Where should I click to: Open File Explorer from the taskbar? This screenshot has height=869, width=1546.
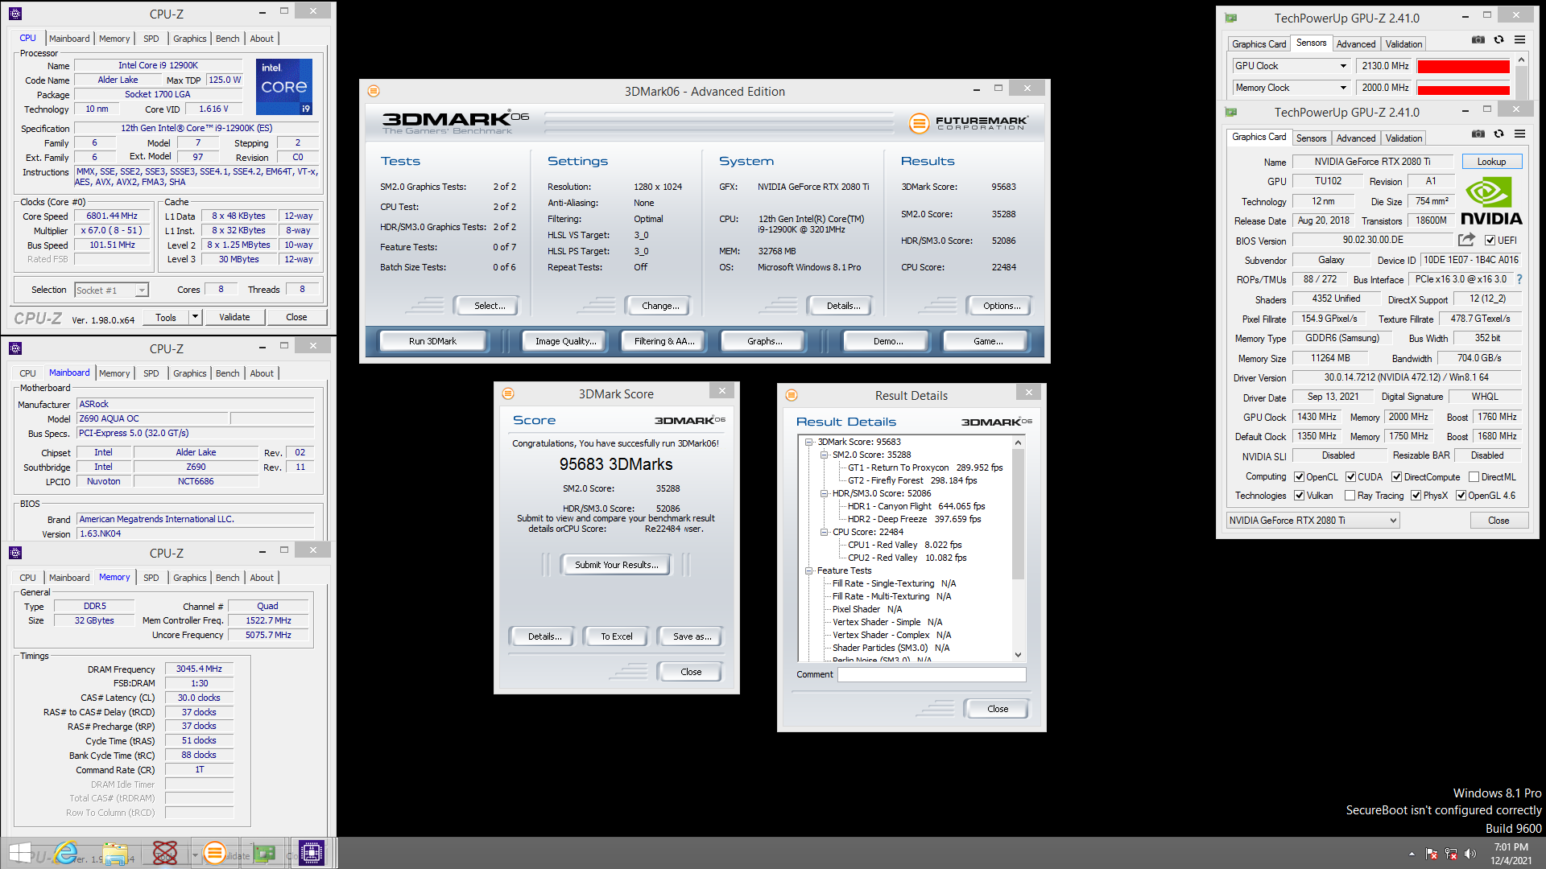(115, 853)
